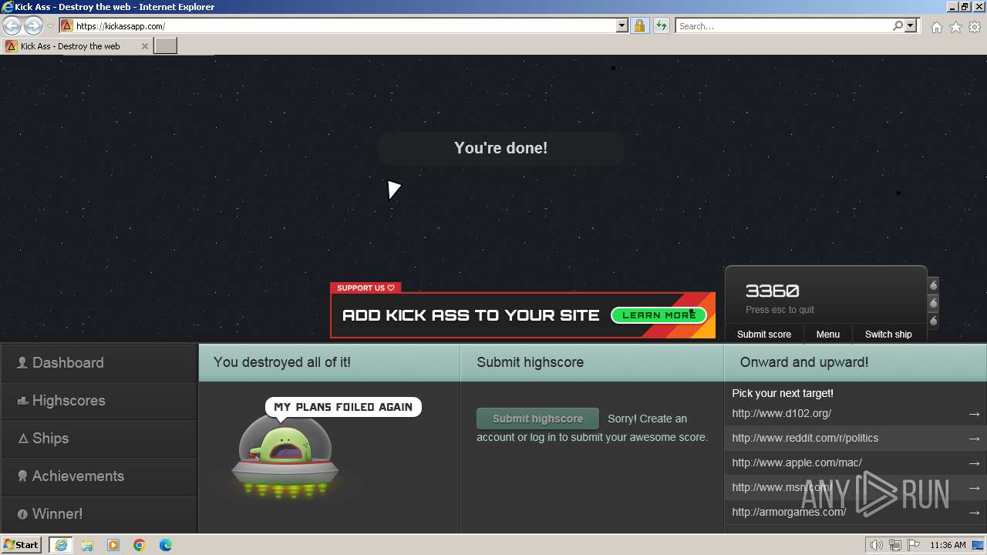The width and height of the screenshot is (987, 555).
Task: Click the score 3360 display
Action: click(772, 291)
